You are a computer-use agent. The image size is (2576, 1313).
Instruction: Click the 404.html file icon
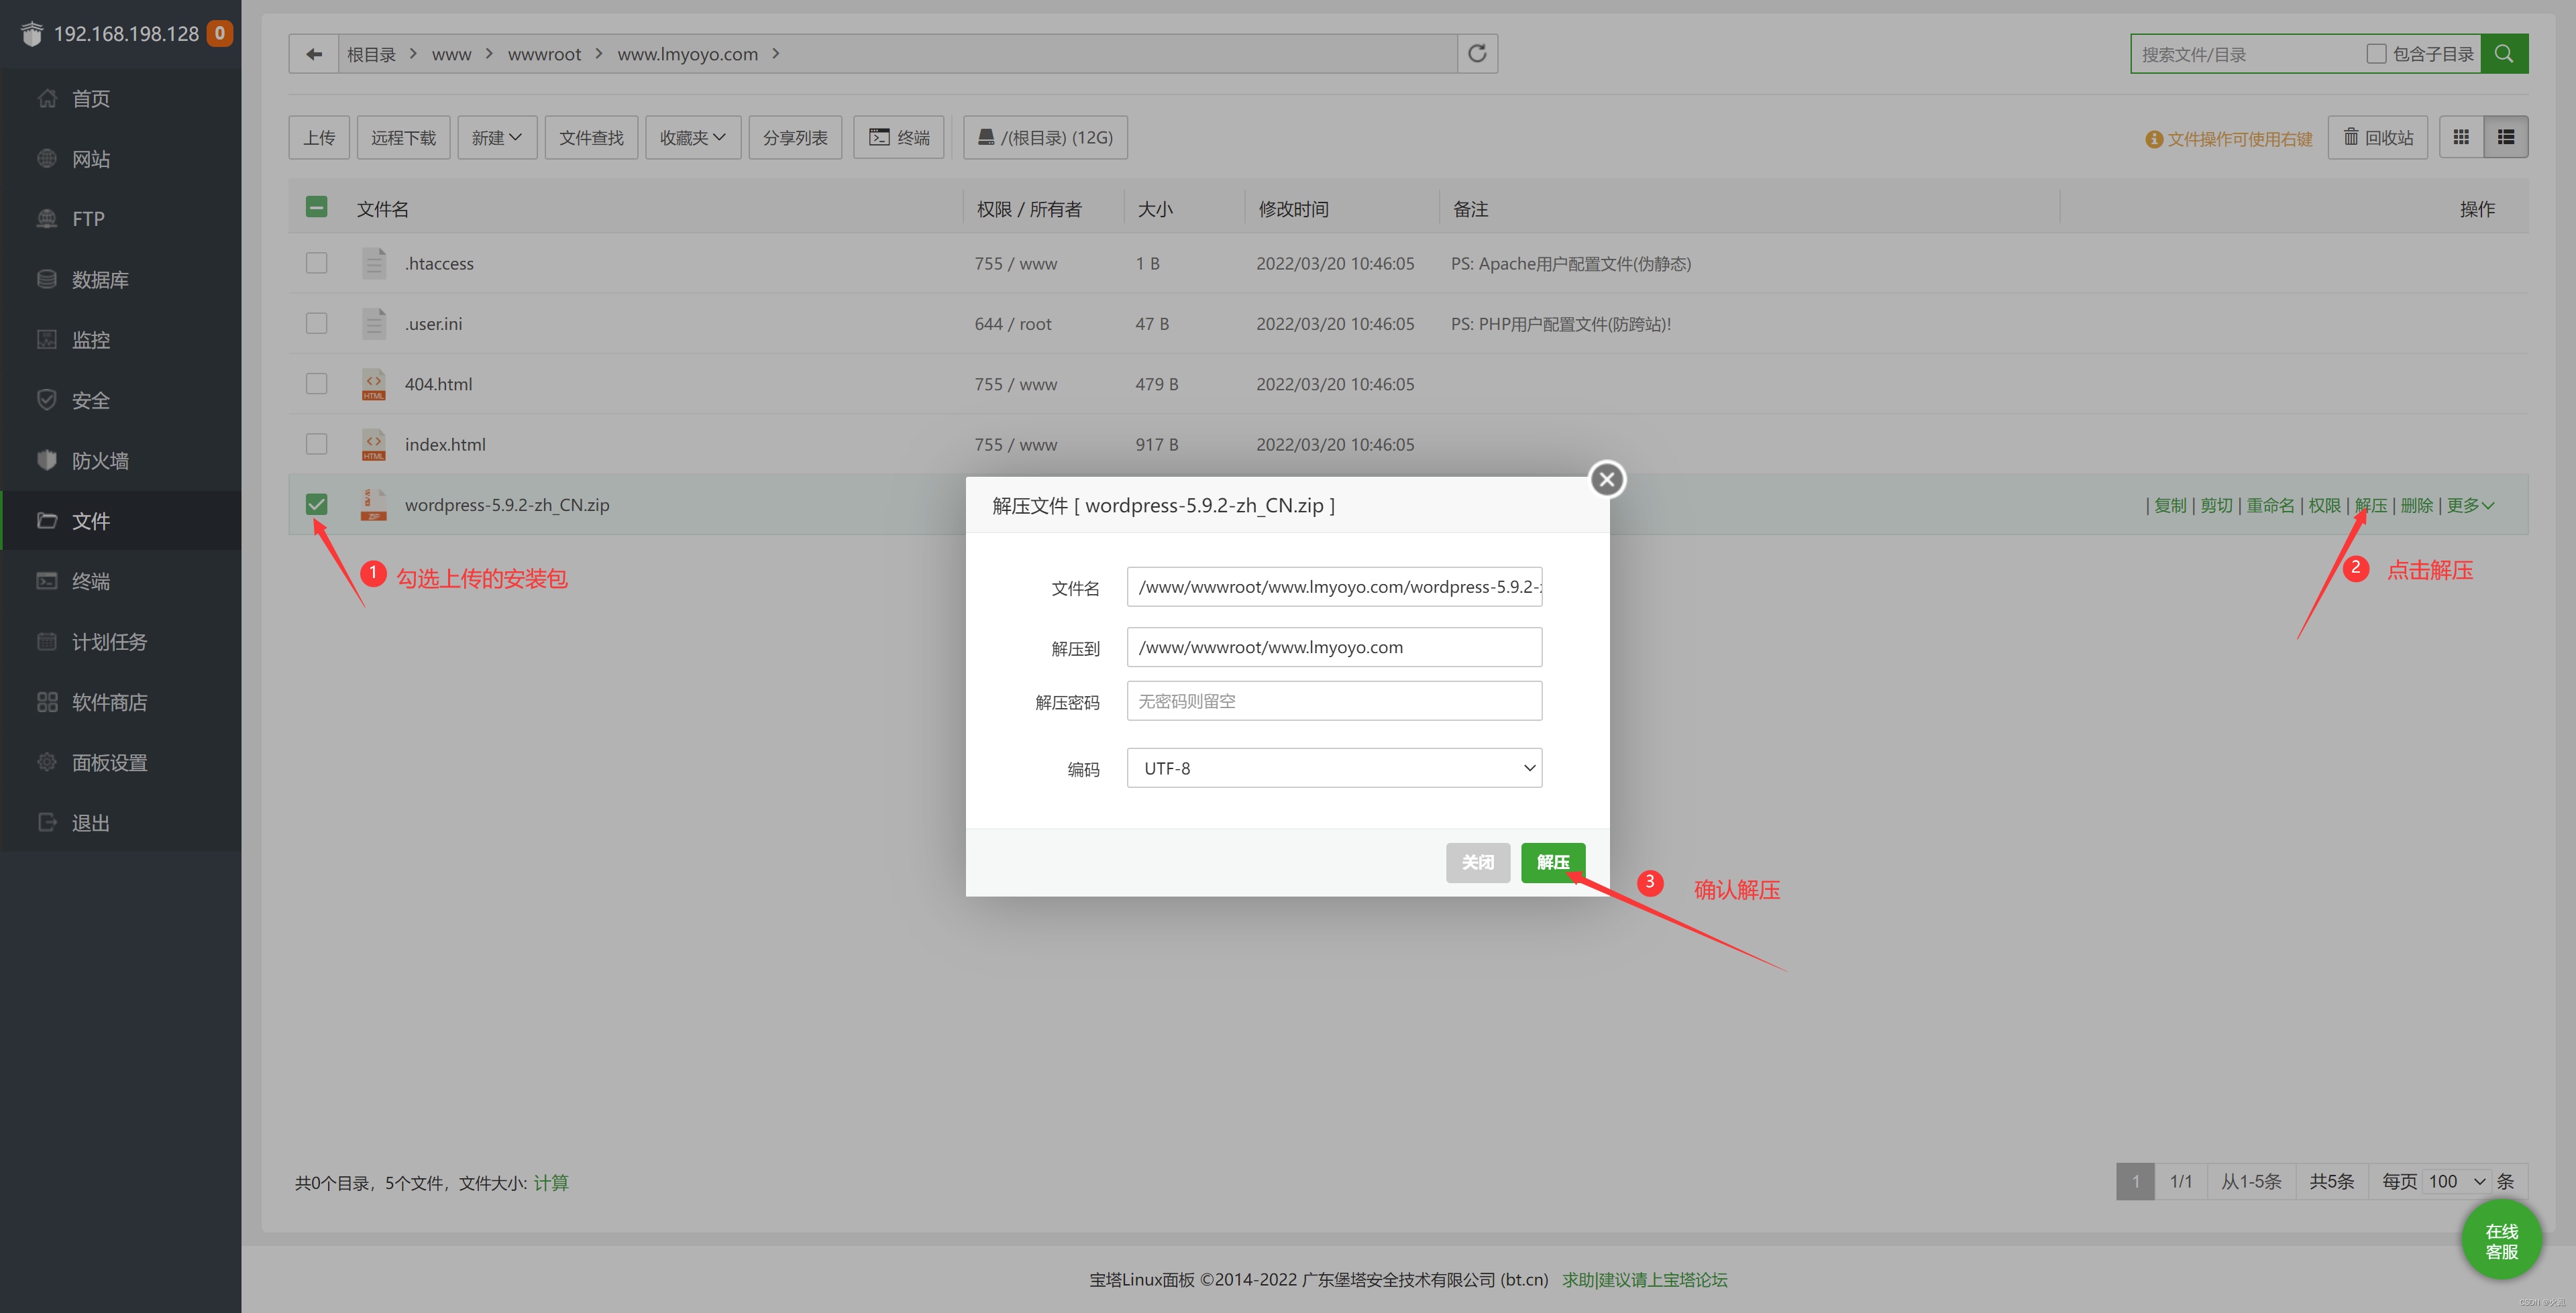point(373,384)
